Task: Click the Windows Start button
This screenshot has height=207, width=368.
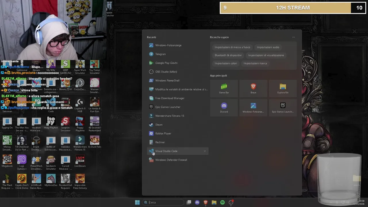Action: (137, 202)
